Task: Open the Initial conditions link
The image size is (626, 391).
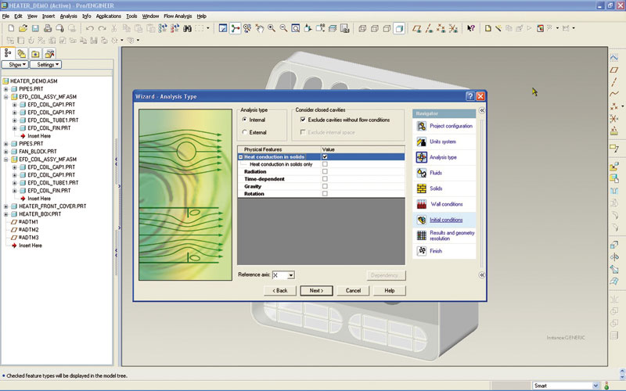Action: (x=446, y=220)
